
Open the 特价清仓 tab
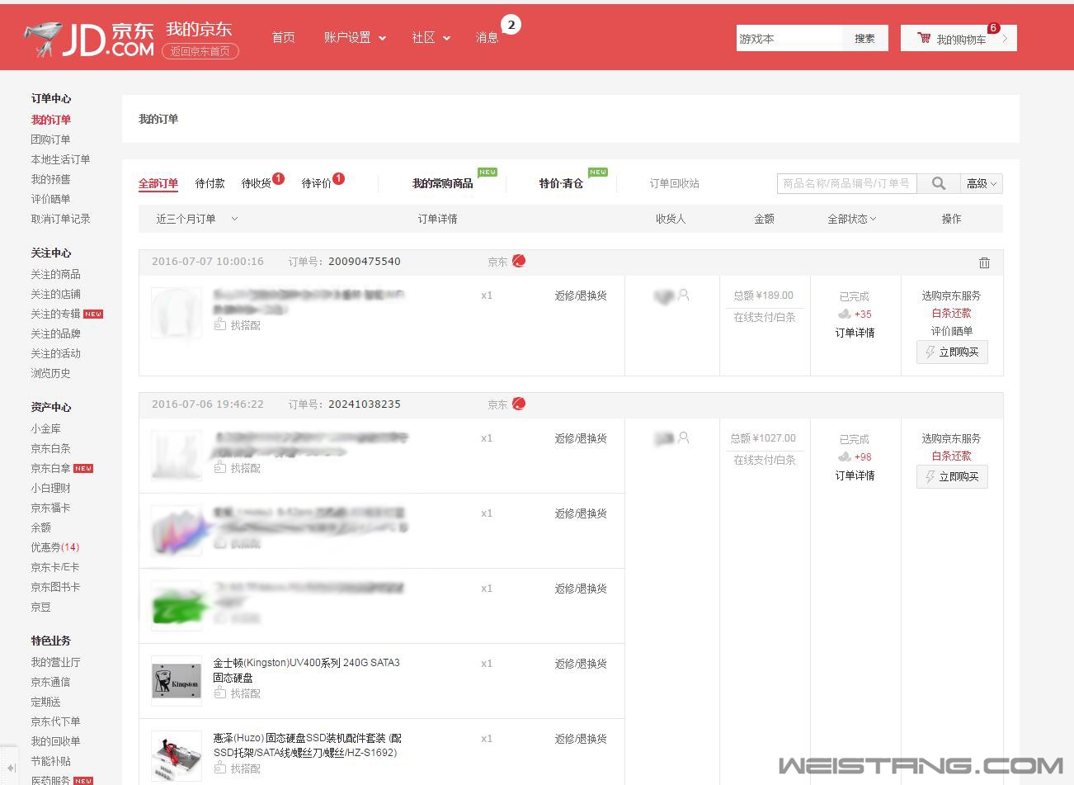click(561, 183)
